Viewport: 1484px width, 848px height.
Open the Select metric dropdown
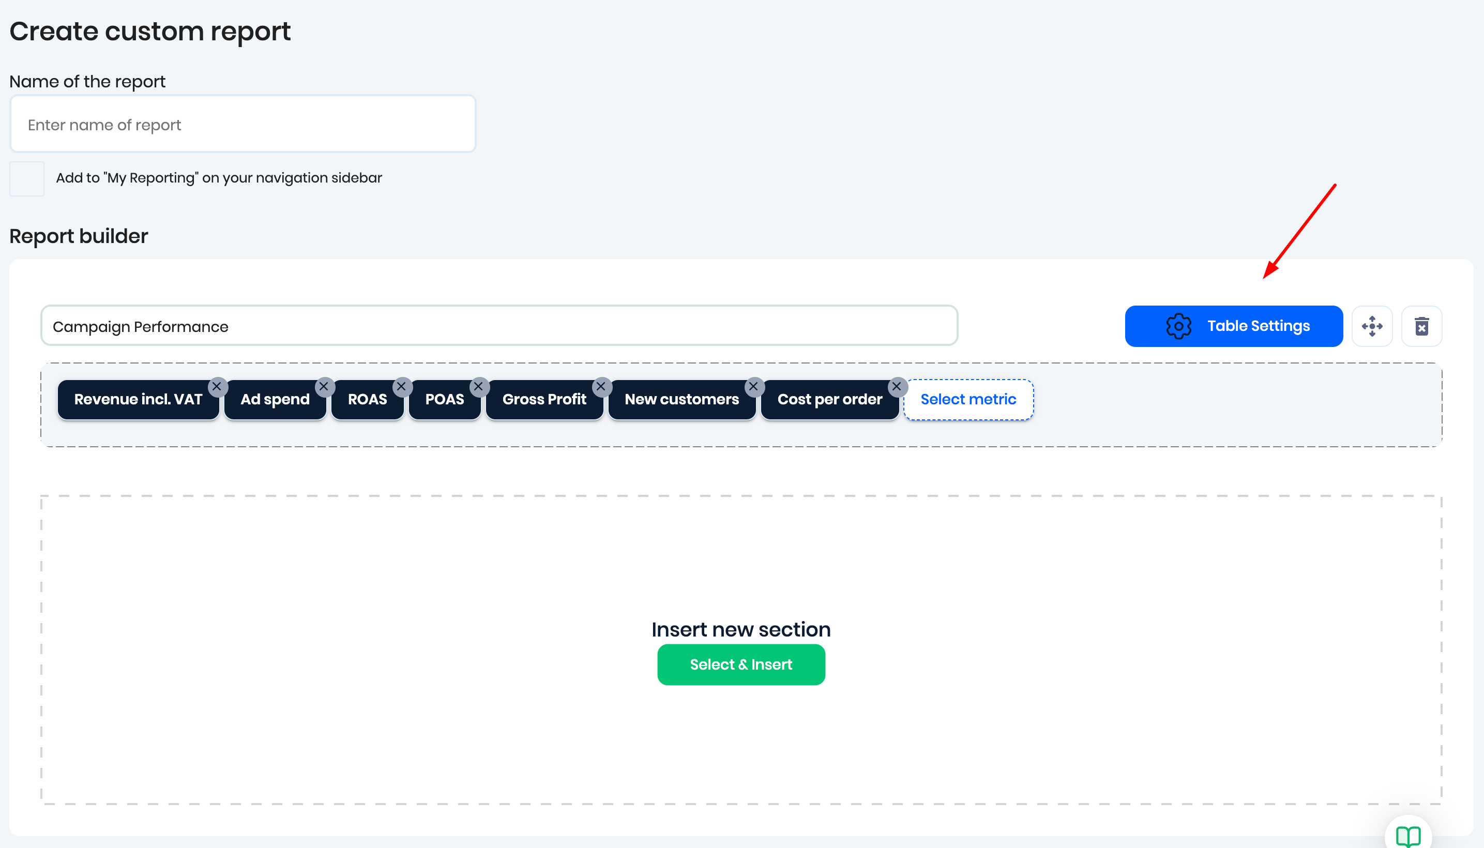[968, 400]
